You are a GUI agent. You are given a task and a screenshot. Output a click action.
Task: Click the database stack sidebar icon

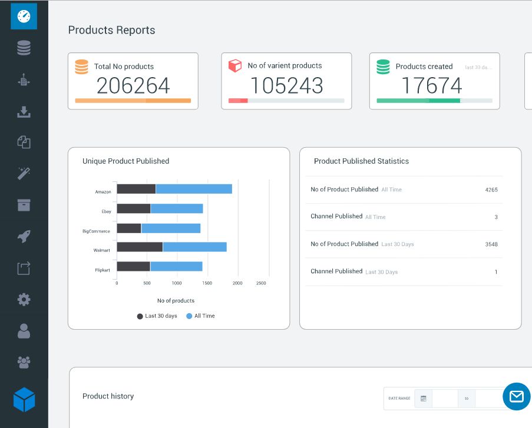point(24,48)
